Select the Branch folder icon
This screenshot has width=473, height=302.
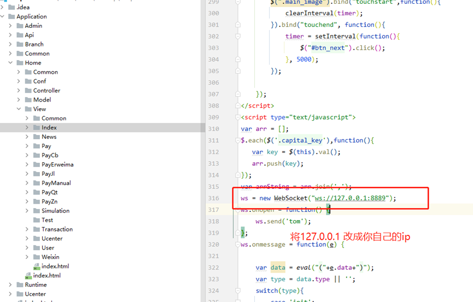point(20,44)
